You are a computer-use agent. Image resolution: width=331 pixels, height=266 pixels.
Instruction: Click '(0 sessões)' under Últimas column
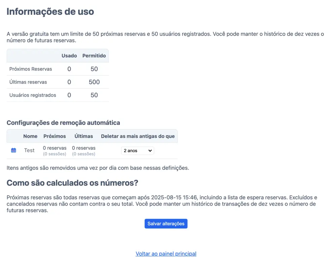(x=84, y=154)
